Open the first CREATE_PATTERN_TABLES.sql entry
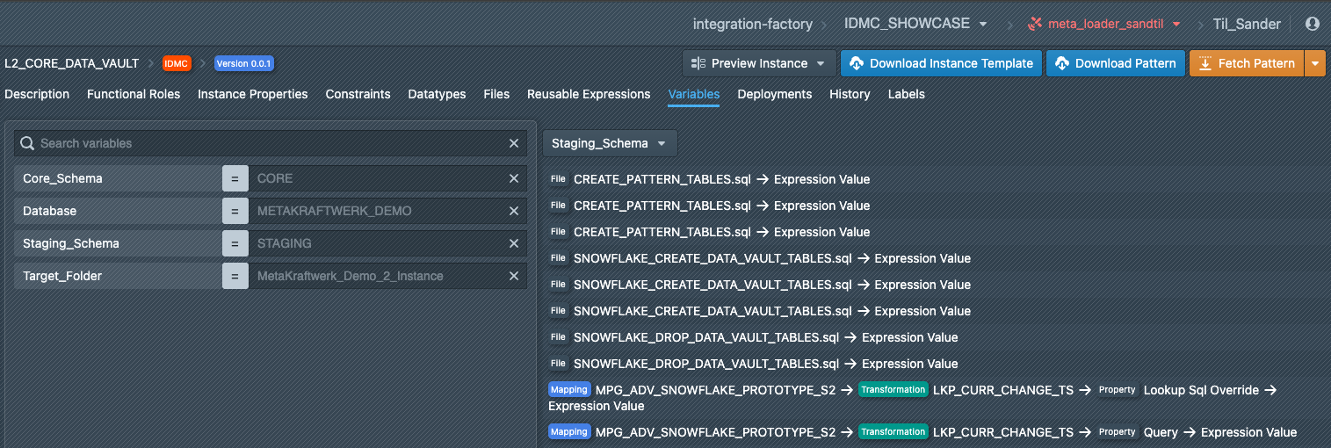Viewport: 1331px width, 448px height. pyautogui.click(x=662, y=179)
